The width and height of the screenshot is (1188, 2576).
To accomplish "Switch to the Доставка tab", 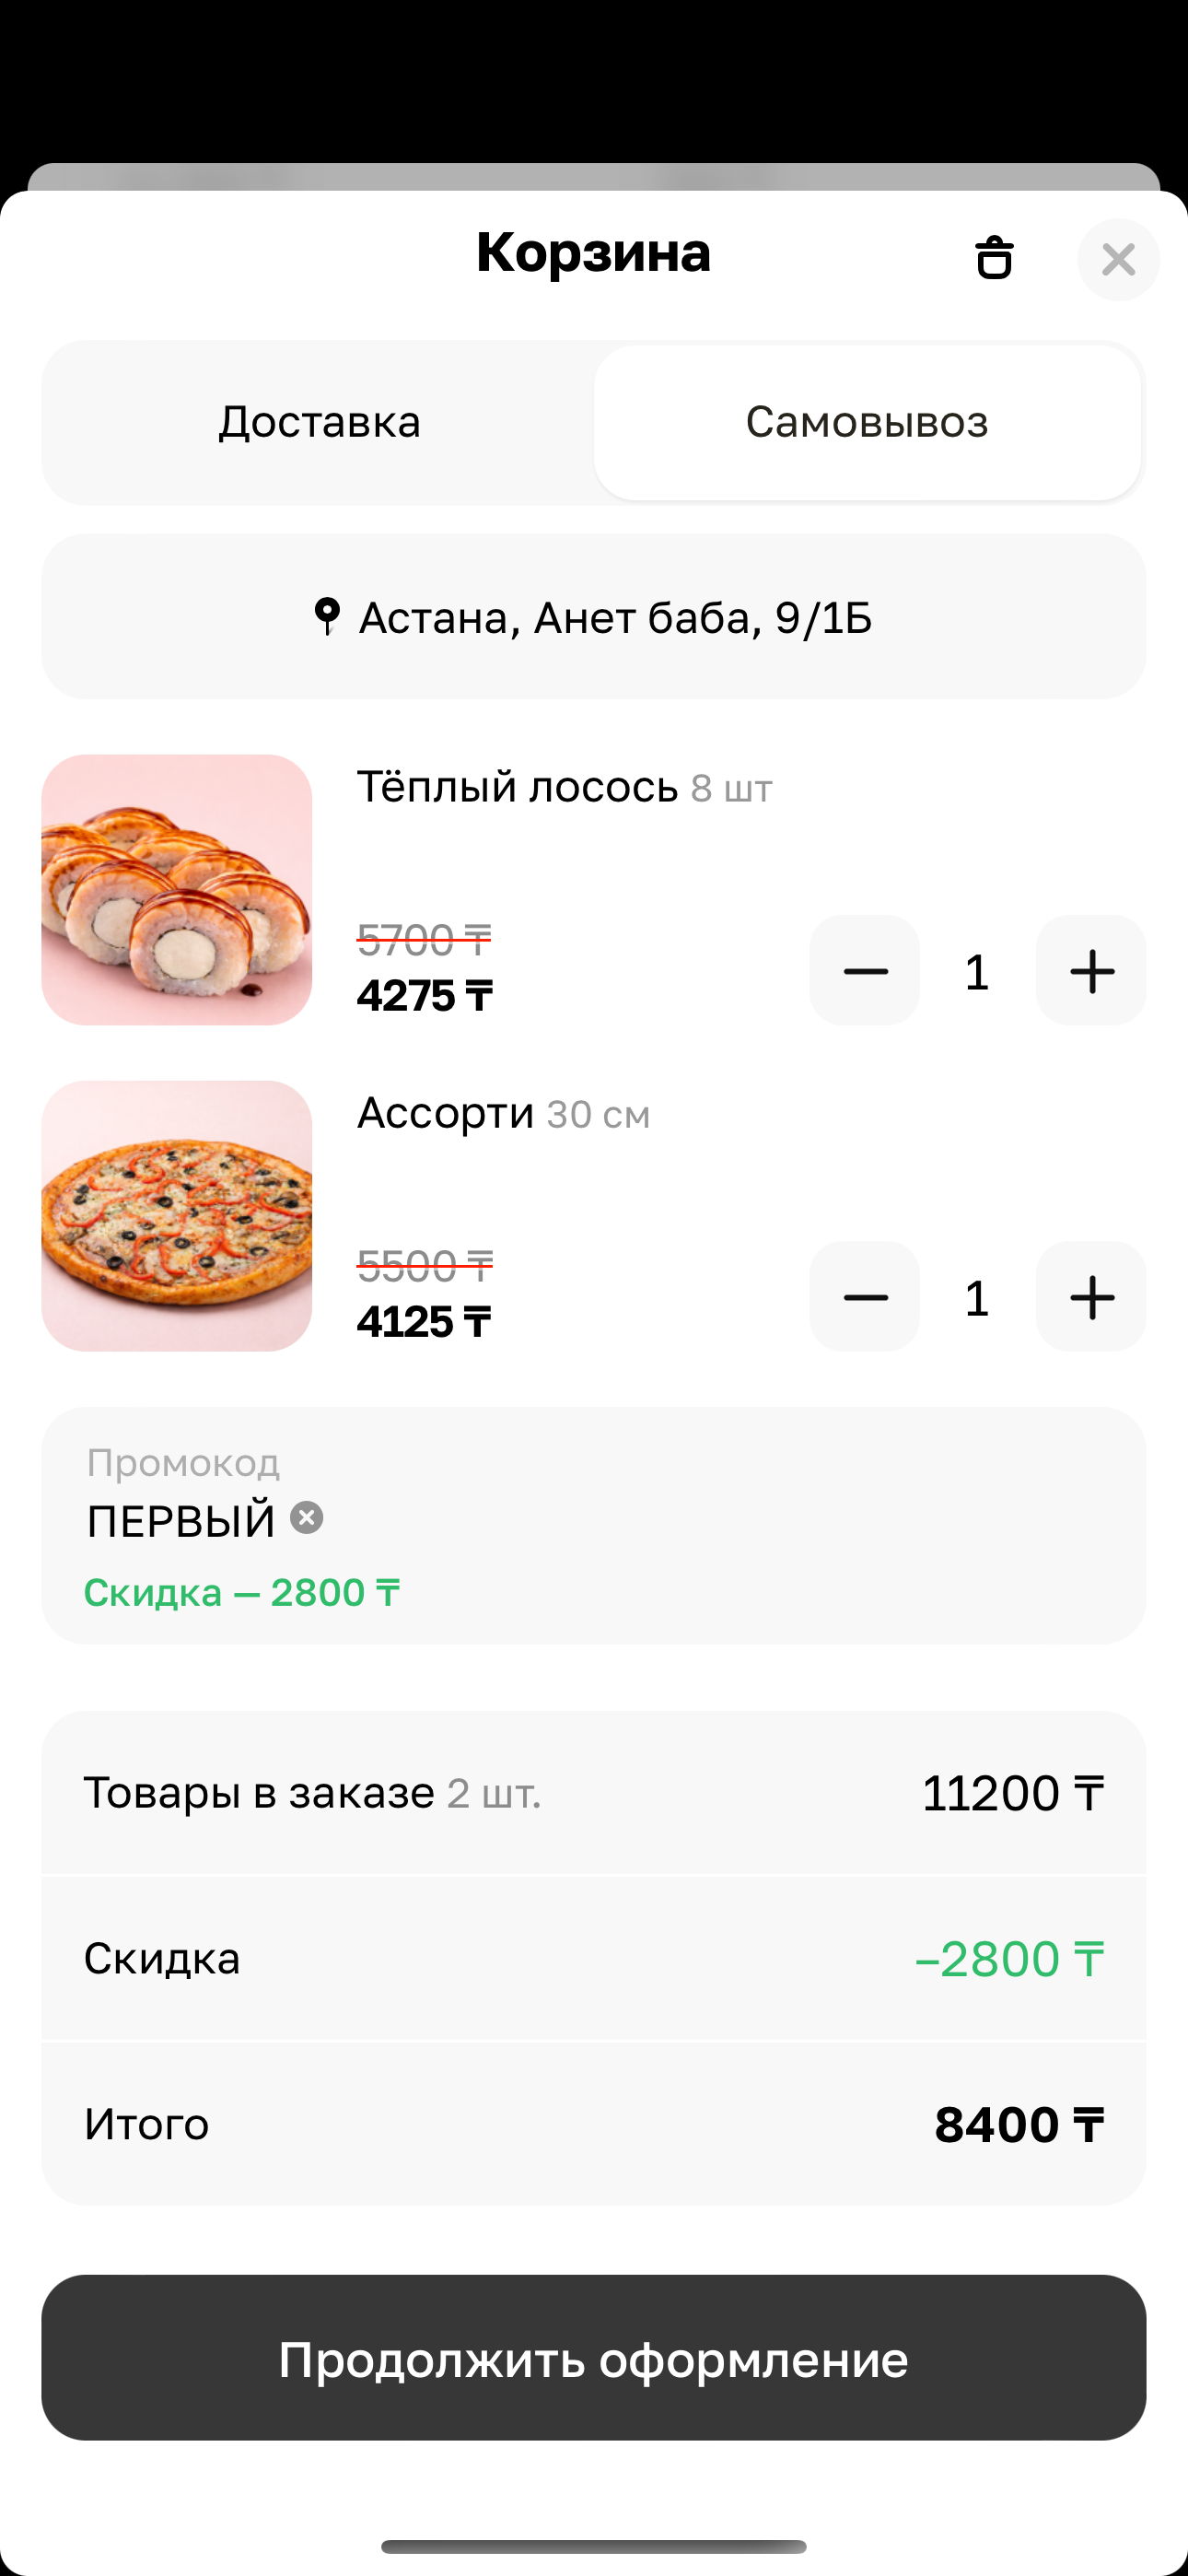I will pyautogui.click(x=319, y=422).
